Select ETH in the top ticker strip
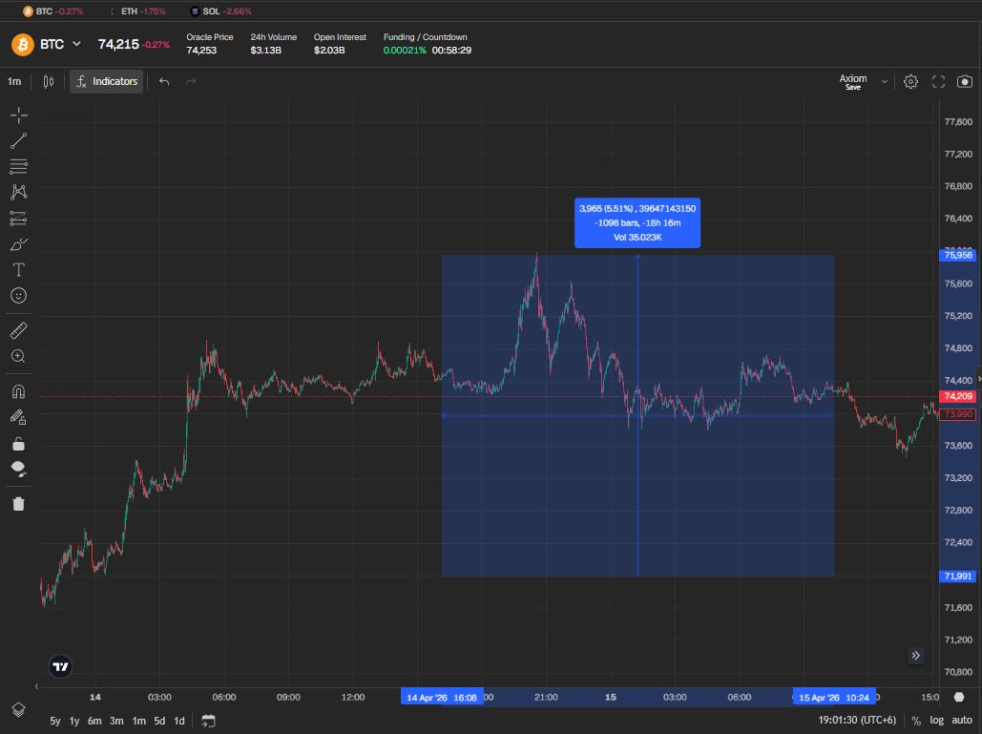 137,11
